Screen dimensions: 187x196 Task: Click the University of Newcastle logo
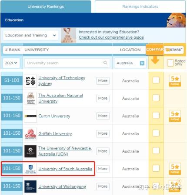(x=30, y=151)
